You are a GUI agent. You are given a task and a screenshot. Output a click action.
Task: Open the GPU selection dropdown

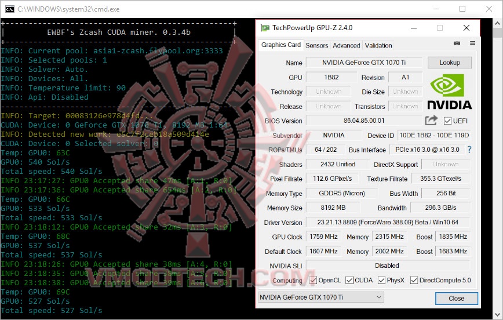(321, 297)
